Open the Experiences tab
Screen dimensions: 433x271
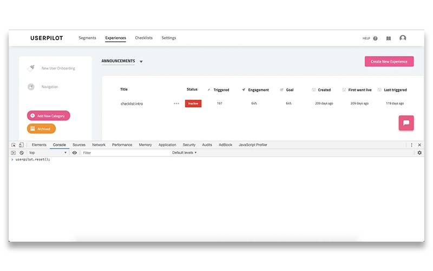click(115, 38)
